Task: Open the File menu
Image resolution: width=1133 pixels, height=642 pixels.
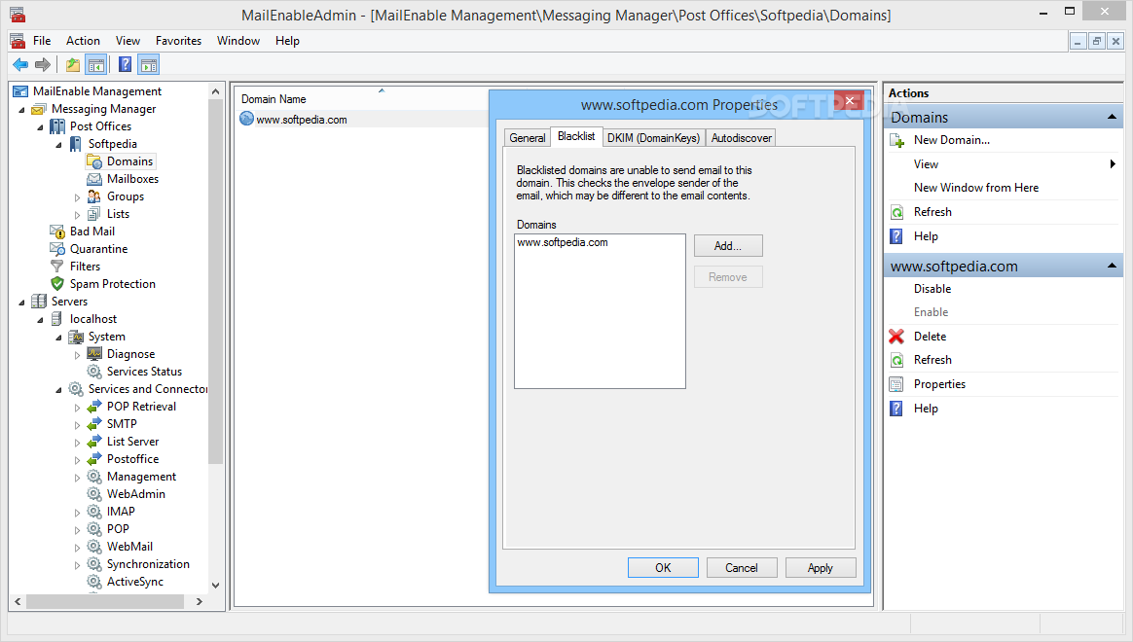Action: coord(42,41)
